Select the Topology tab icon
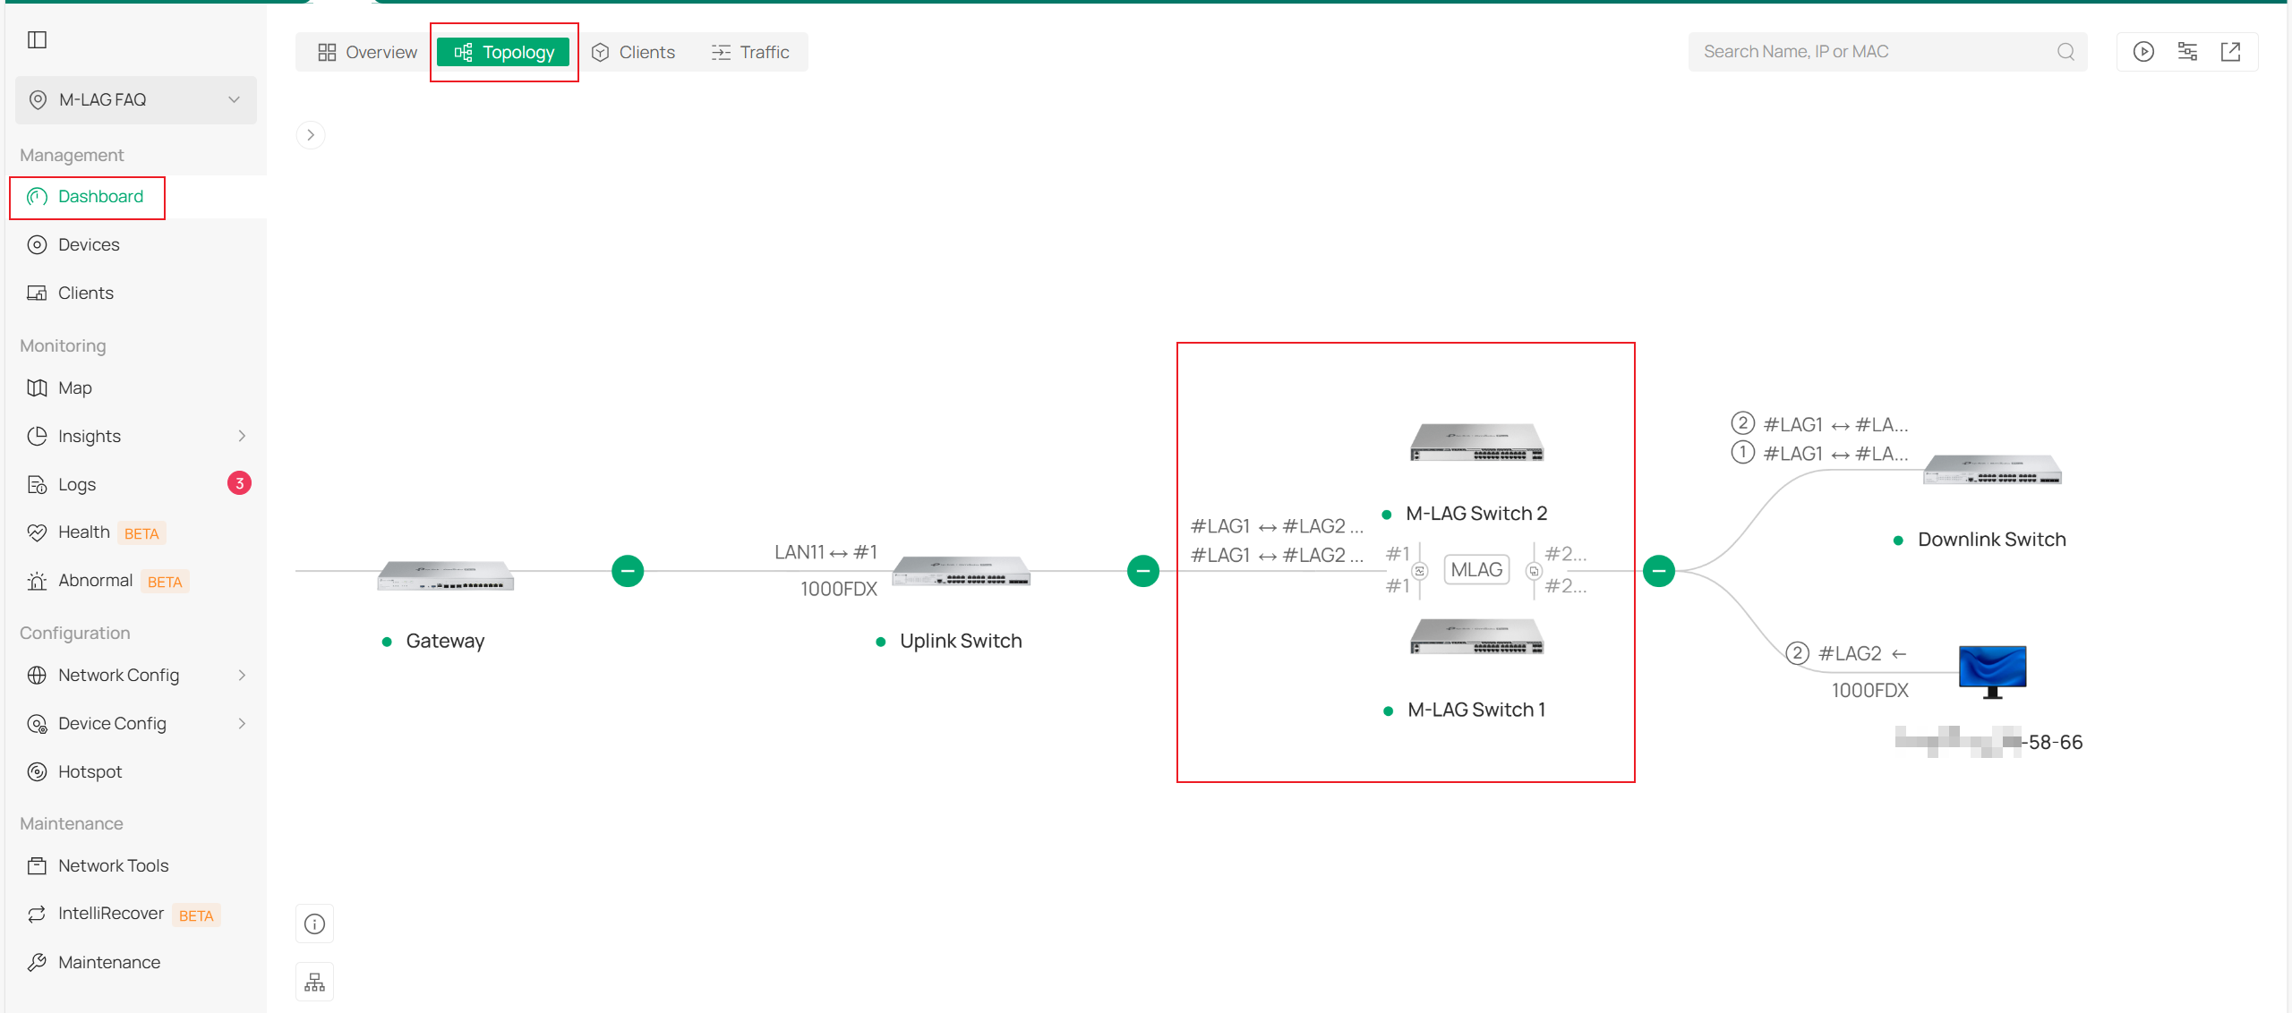2292x1013 pixels. tap(464, 52)
